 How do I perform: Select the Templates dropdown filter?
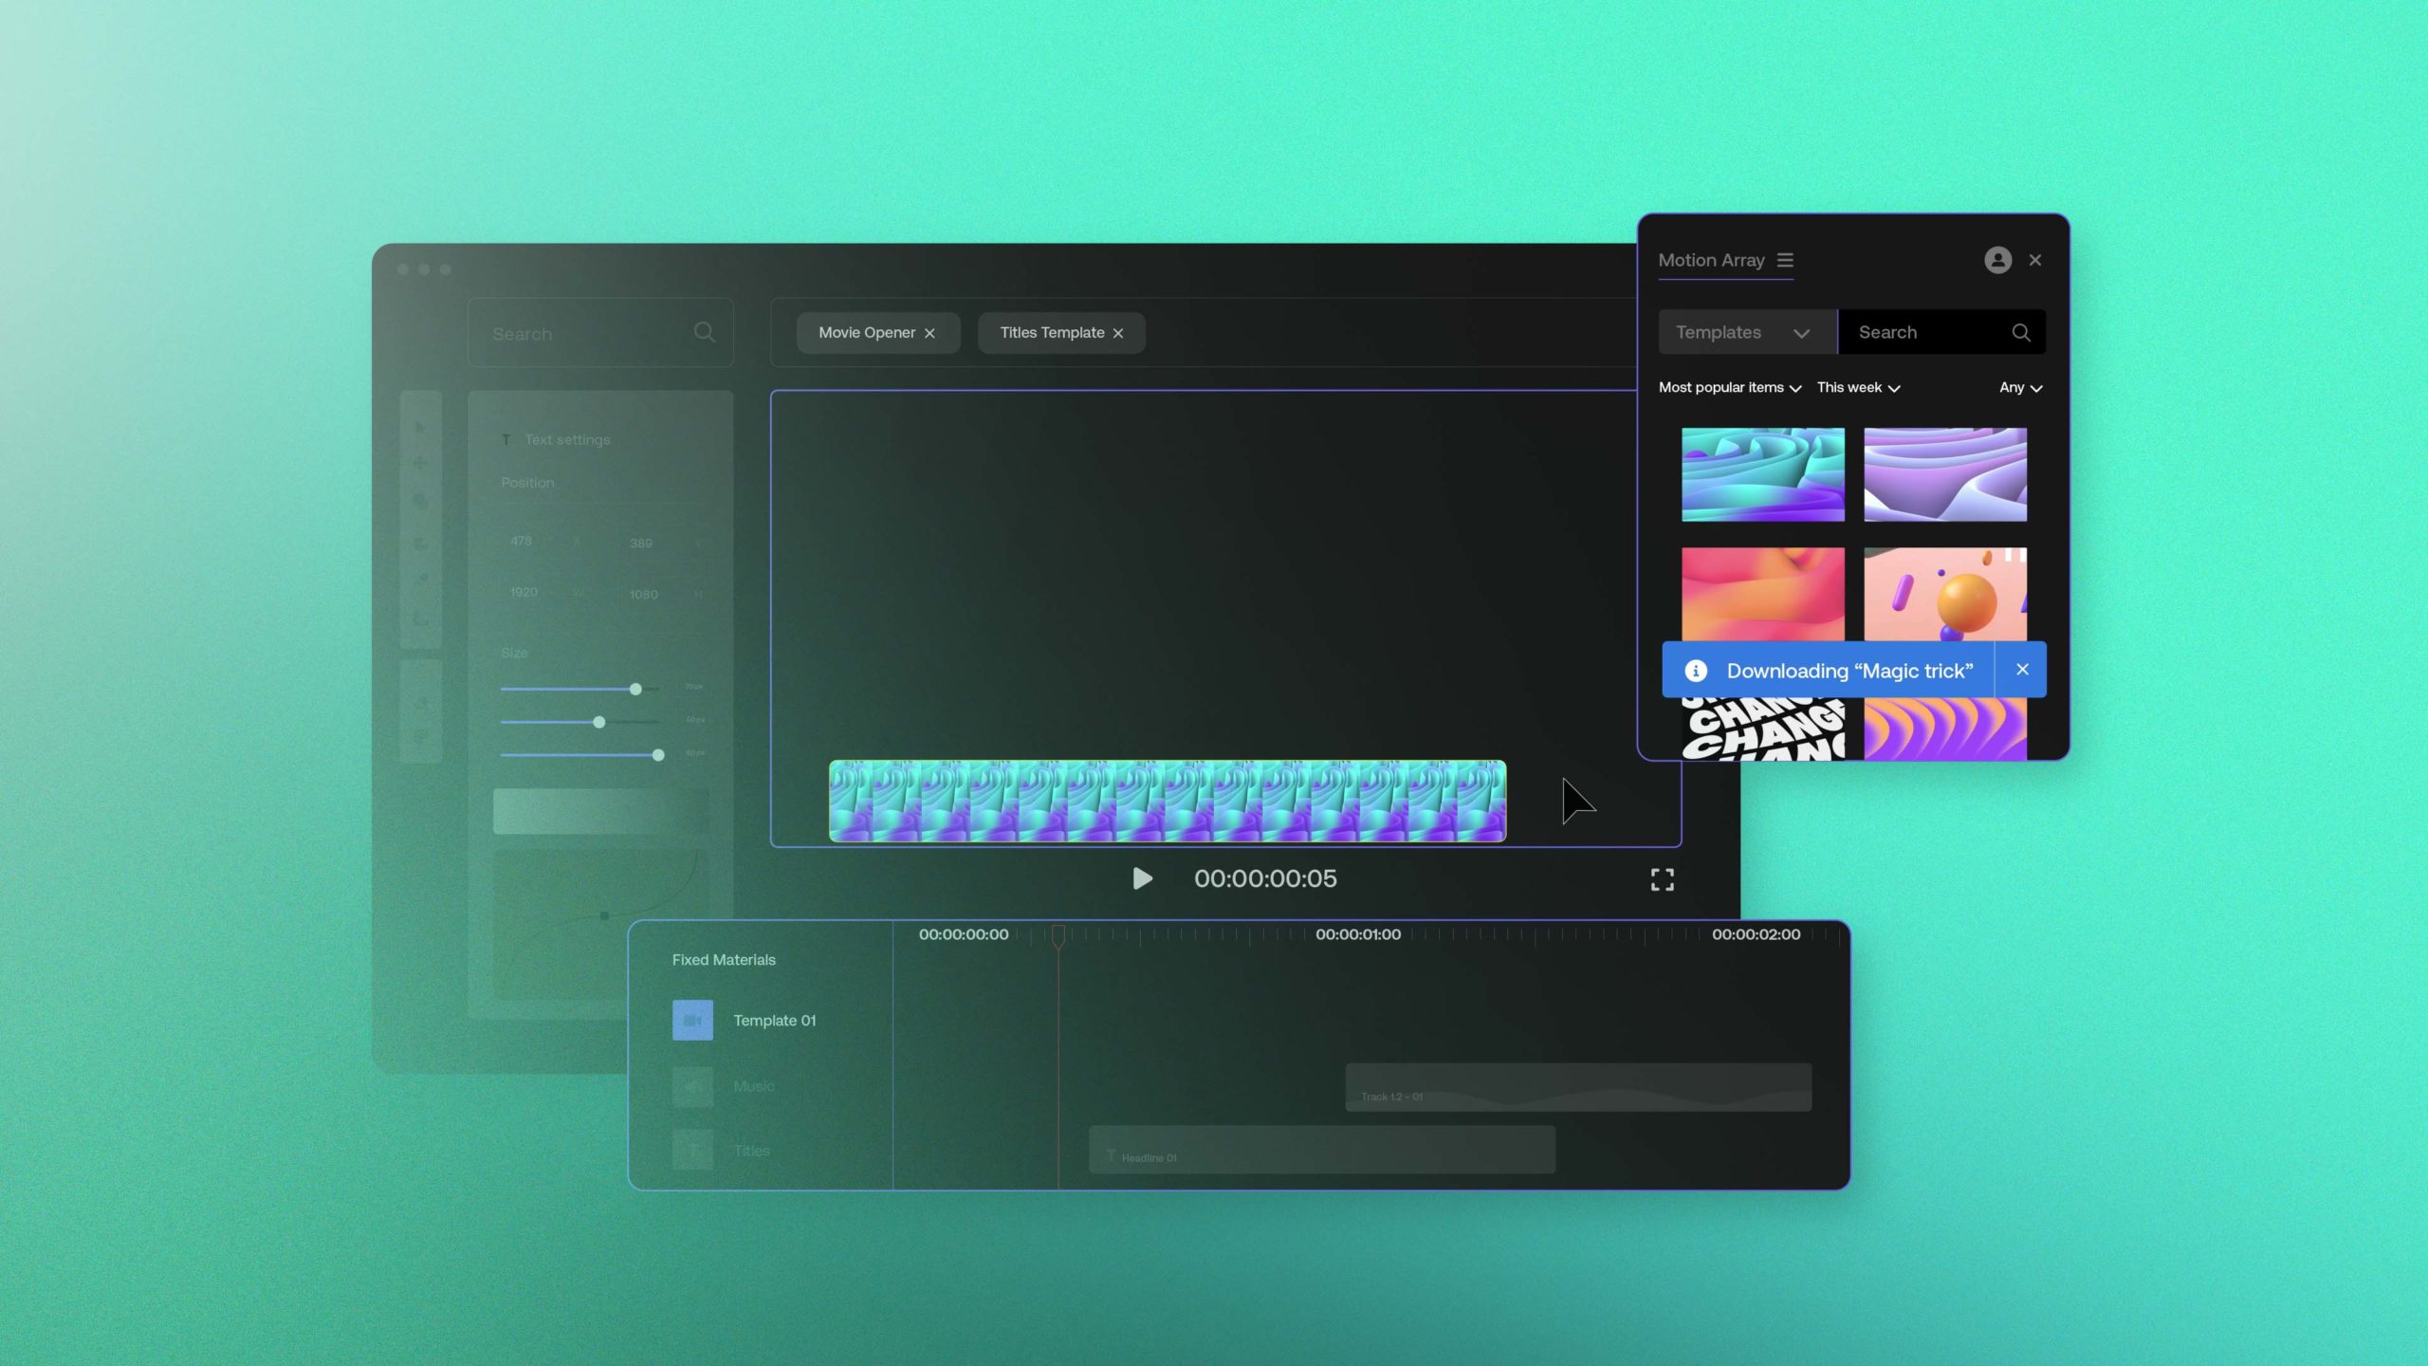click(1742, 332)
